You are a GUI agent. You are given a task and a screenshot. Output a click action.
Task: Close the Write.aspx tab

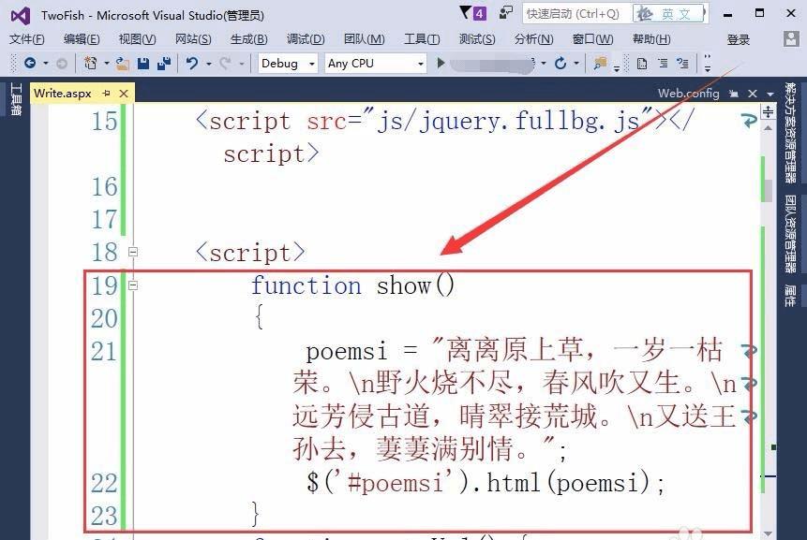point(124,94)
